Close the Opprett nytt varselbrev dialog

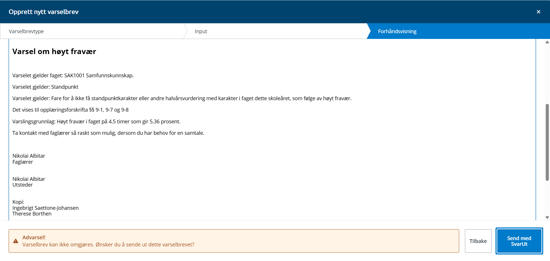click(x=538, y=12)
